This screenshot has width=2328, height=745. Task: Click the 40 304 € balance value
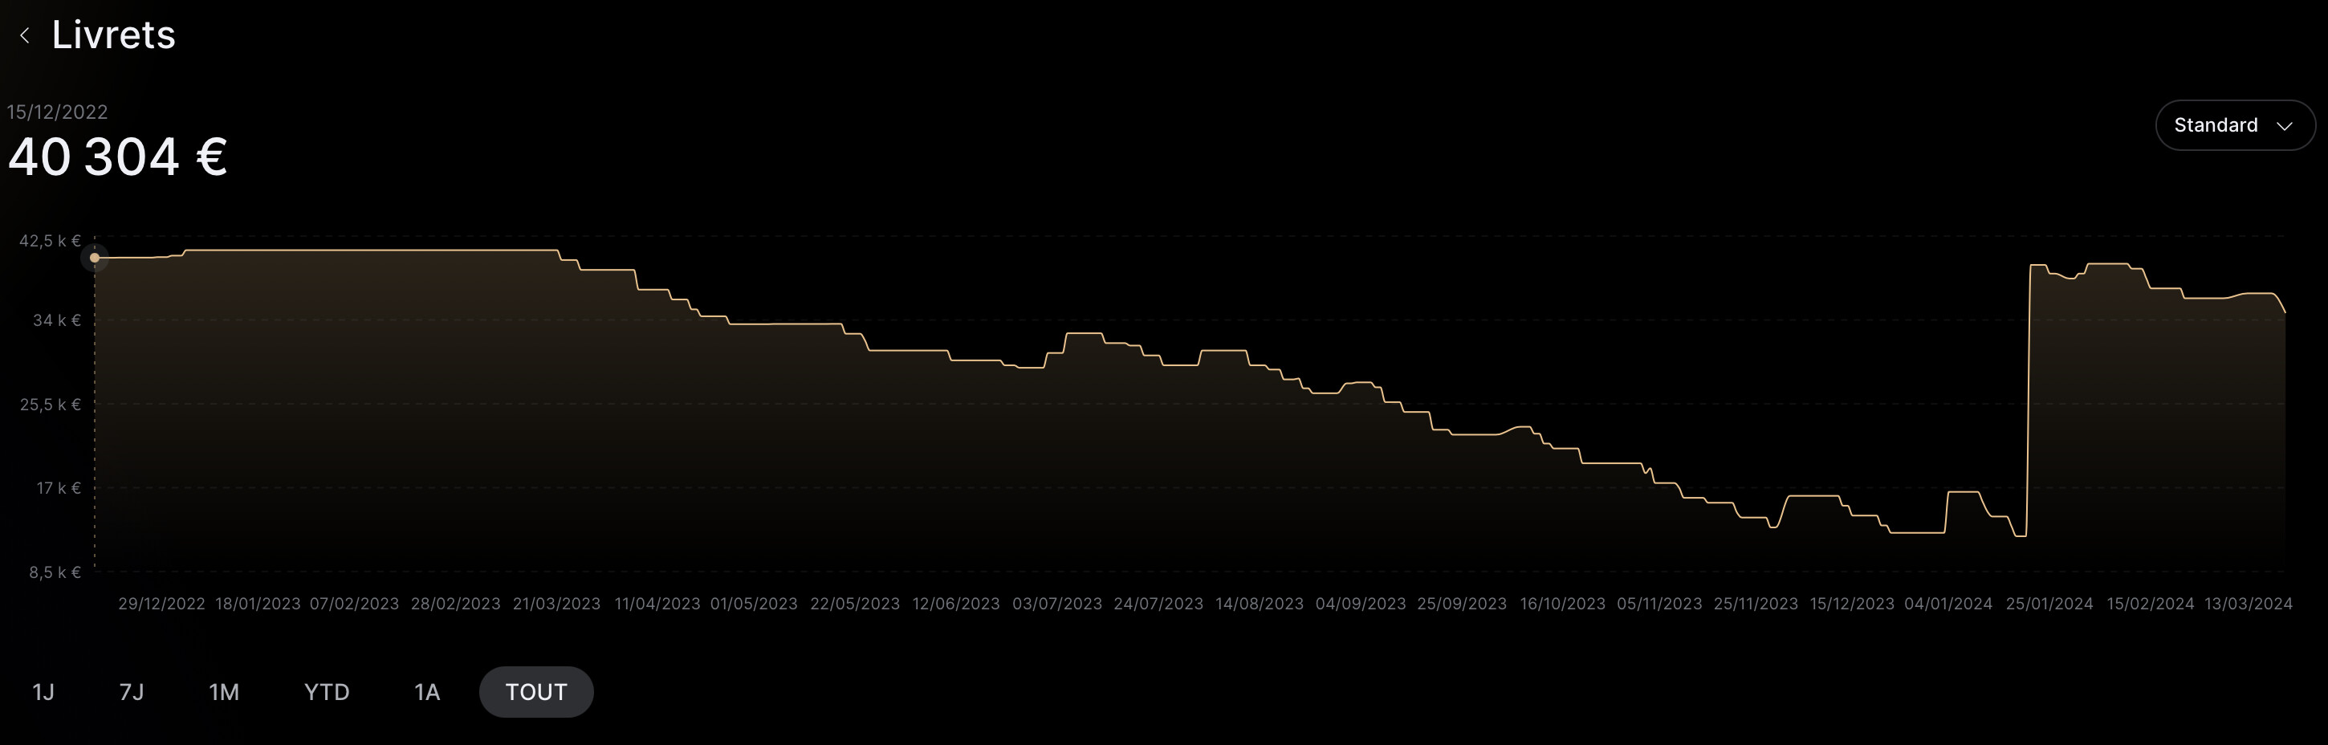tap(117, 157)
